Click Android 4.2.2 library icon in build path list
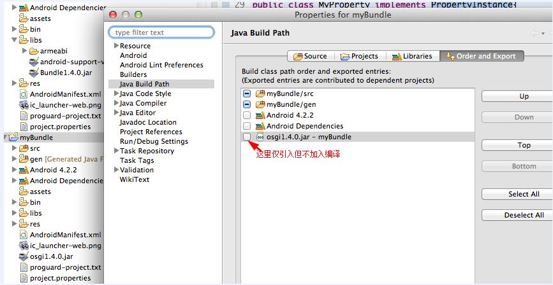This screenshot has height=285, width=553. point(260,115)
